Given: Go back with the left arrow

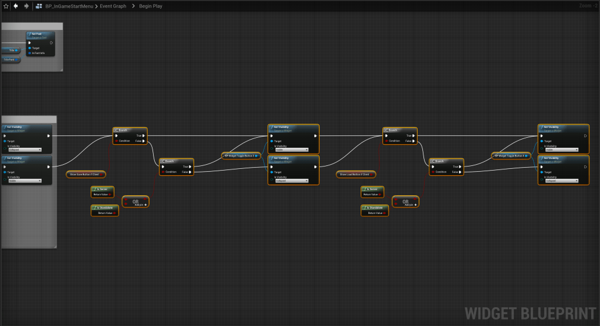Looking at the screenshot, I should pyautogui.click(x=16, y=6).
